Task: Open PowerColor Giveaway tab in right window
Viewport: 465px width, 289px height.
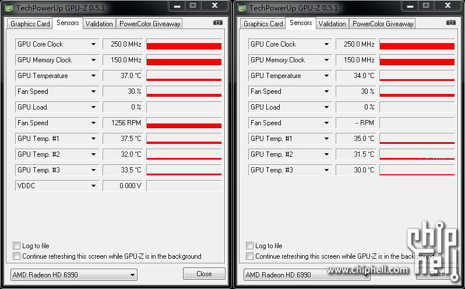Action: (383, 24)
